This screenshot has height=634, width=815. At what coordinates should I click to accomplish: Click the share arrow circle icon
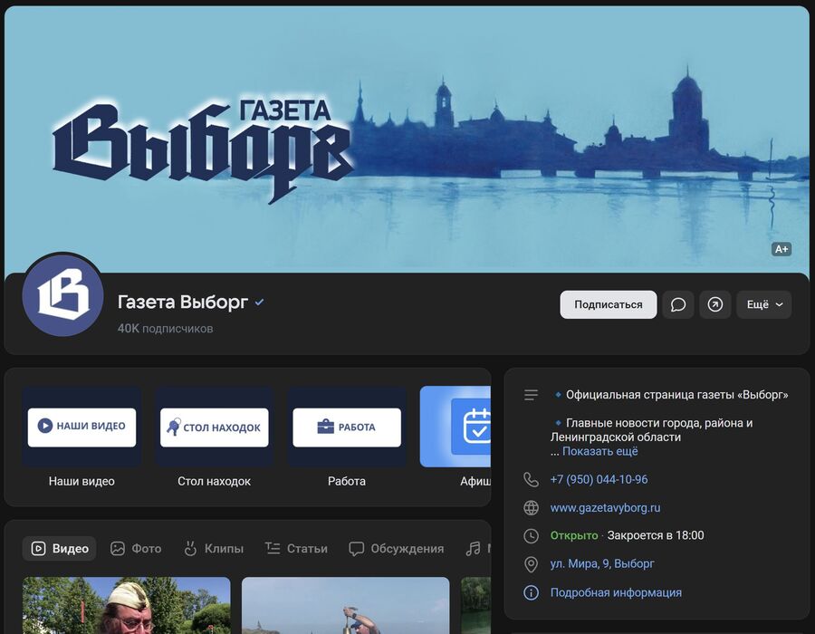[x=714, y=304]
